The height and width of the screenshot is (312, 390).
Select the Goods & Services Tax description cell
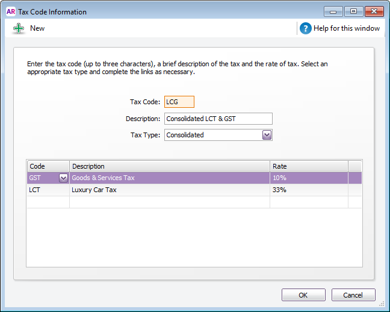(169, 178)
